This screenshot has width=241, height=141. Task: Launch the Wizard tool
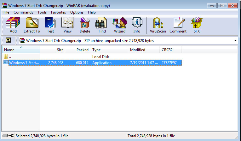[120, 25]
